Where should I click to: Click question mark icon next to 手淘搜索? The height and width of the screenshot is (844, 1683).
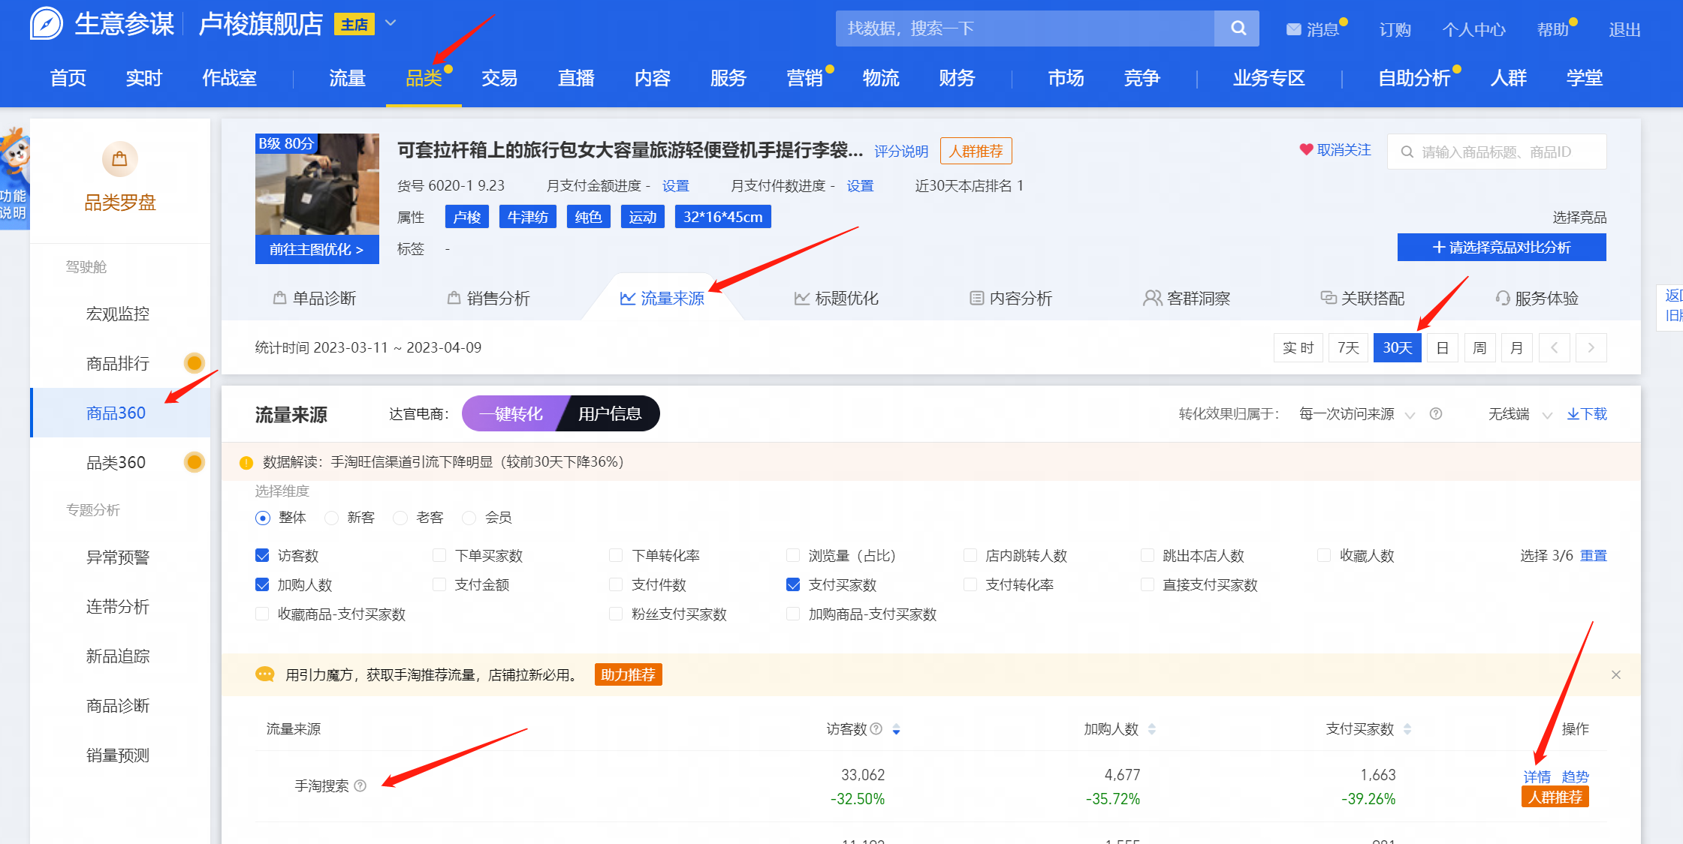coord(360,785)
